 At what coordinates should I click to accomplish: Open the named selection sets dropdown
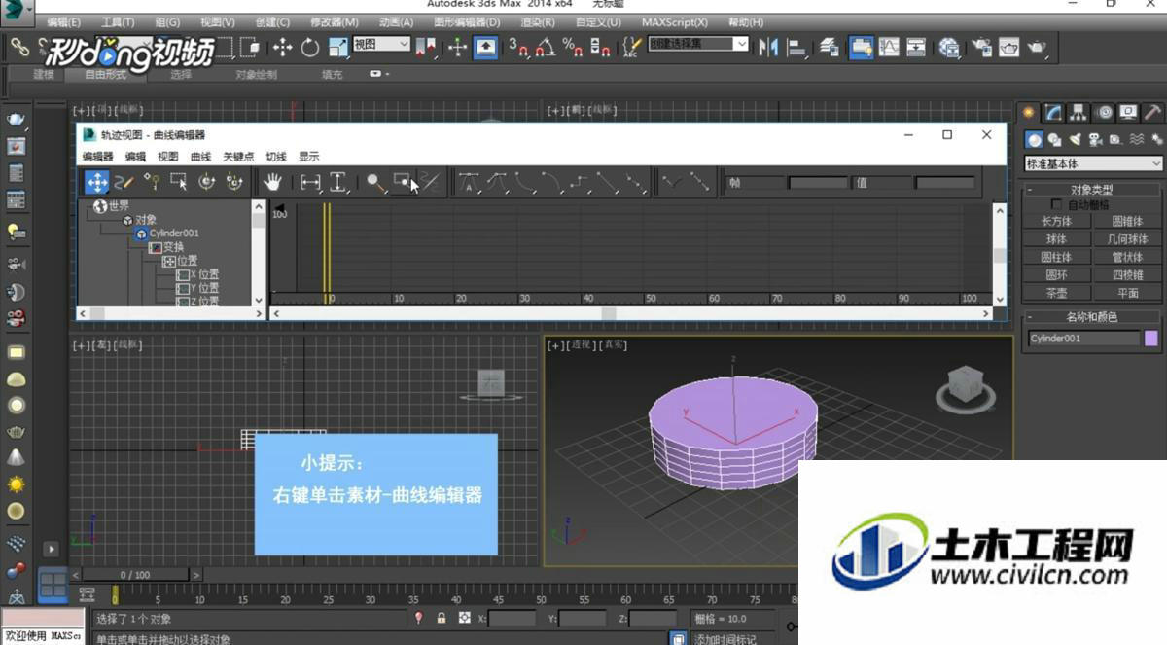(x=698, y=44)
